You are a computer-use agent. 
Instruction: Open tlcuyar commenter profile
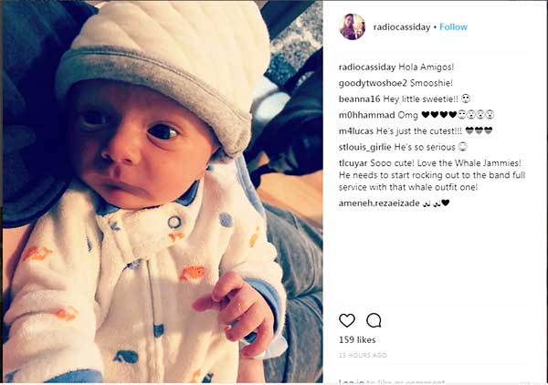[x=353, y=163]
